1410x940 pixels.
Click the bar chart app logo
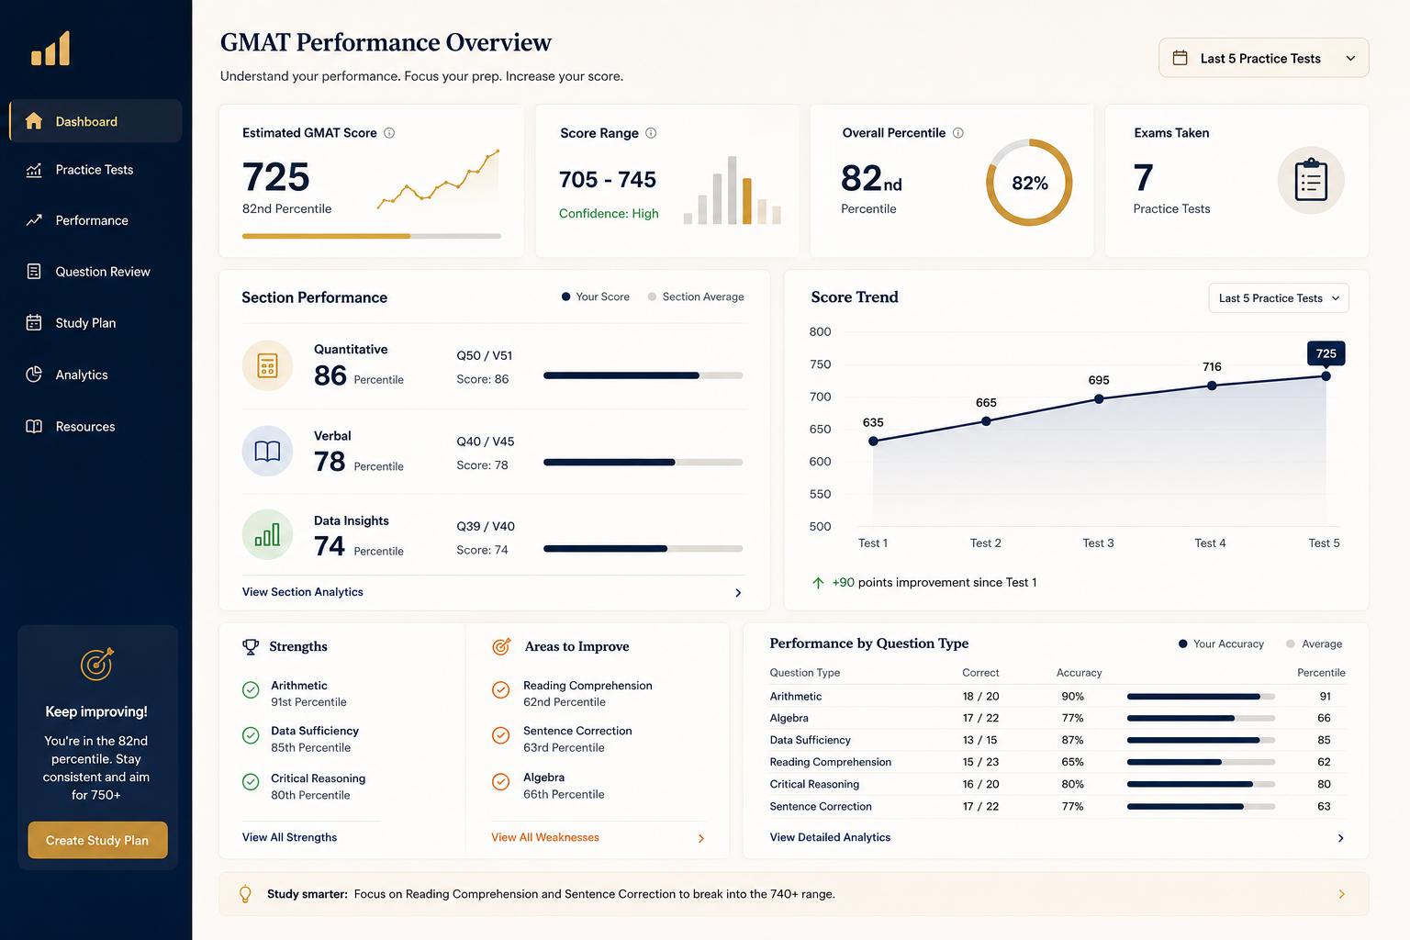pos(50,49)
